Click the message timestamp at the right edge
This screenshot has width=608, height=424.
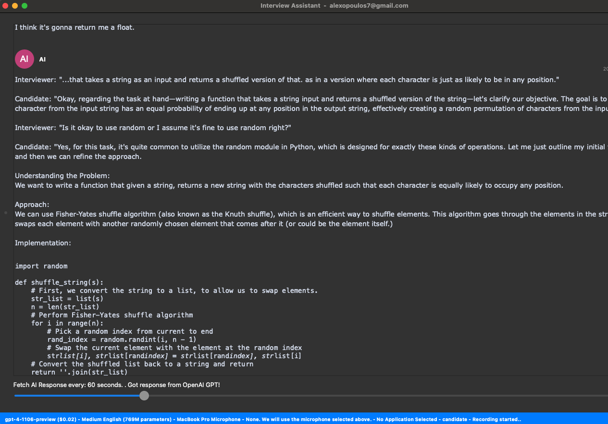[605, 69]
